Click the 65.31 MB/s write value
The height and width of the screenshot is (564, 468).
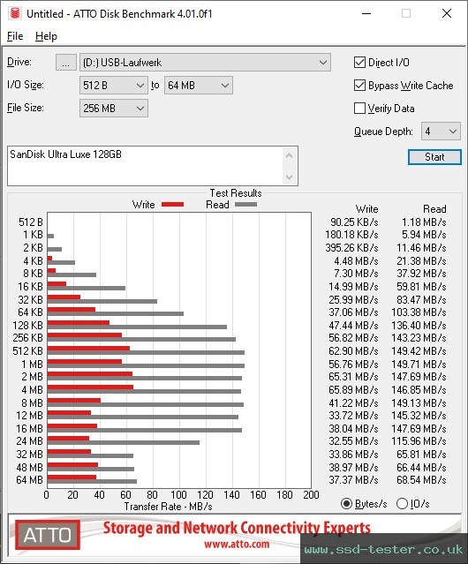click(353, 377)
